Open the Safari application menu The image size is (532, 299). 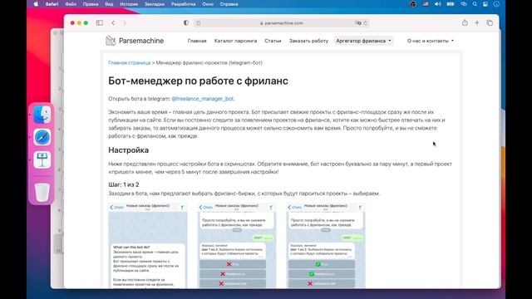[52, 4]
